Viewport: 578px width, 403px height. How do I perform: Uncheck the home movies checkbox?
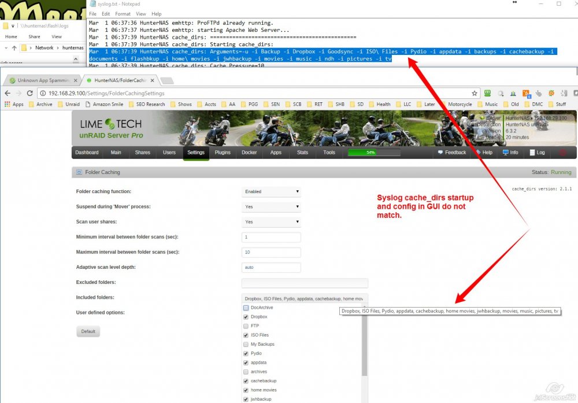[x=246, y=390]
